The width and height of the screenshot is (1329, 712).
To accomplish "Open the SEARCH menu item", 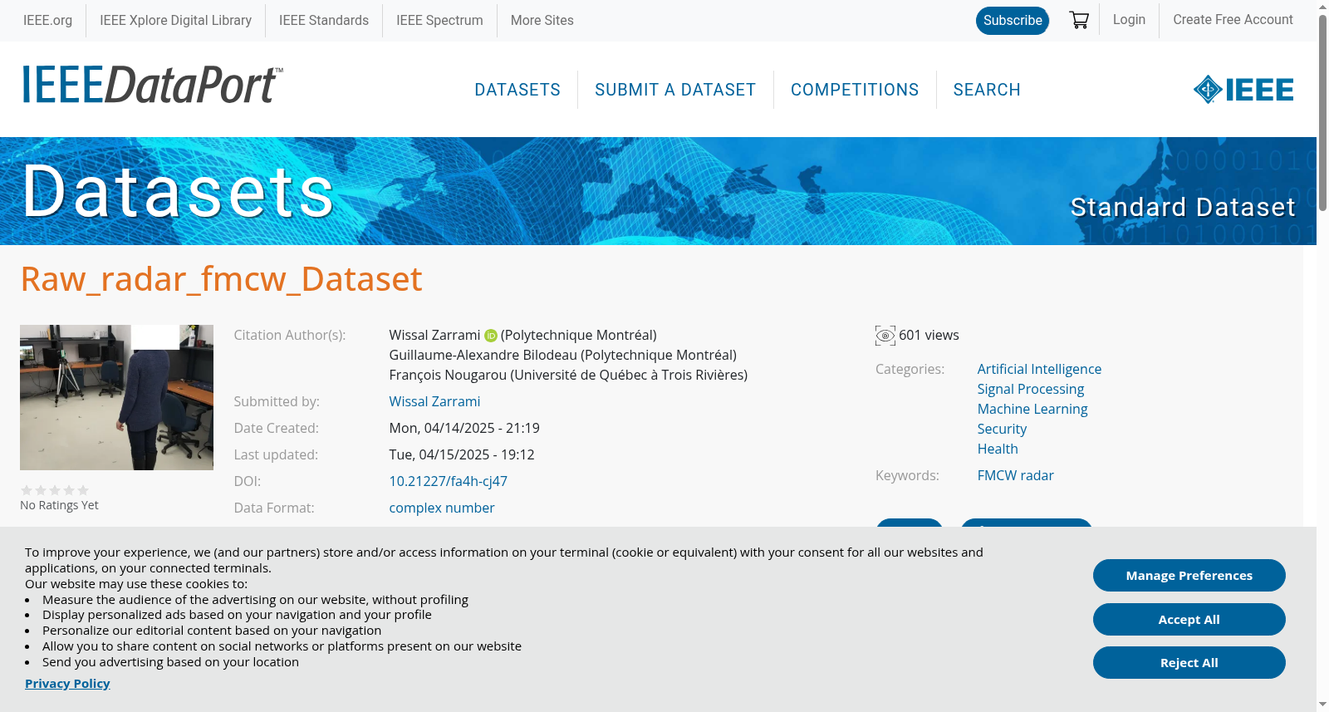I will pos(987,90).
